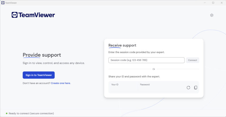226x117 pixels.
Task: Click the Receive support heading
Action: pos(122,45)
